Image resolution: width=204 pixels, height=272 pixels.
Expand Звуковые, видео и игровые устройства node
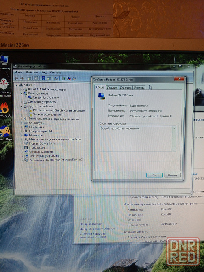point(22,119)
